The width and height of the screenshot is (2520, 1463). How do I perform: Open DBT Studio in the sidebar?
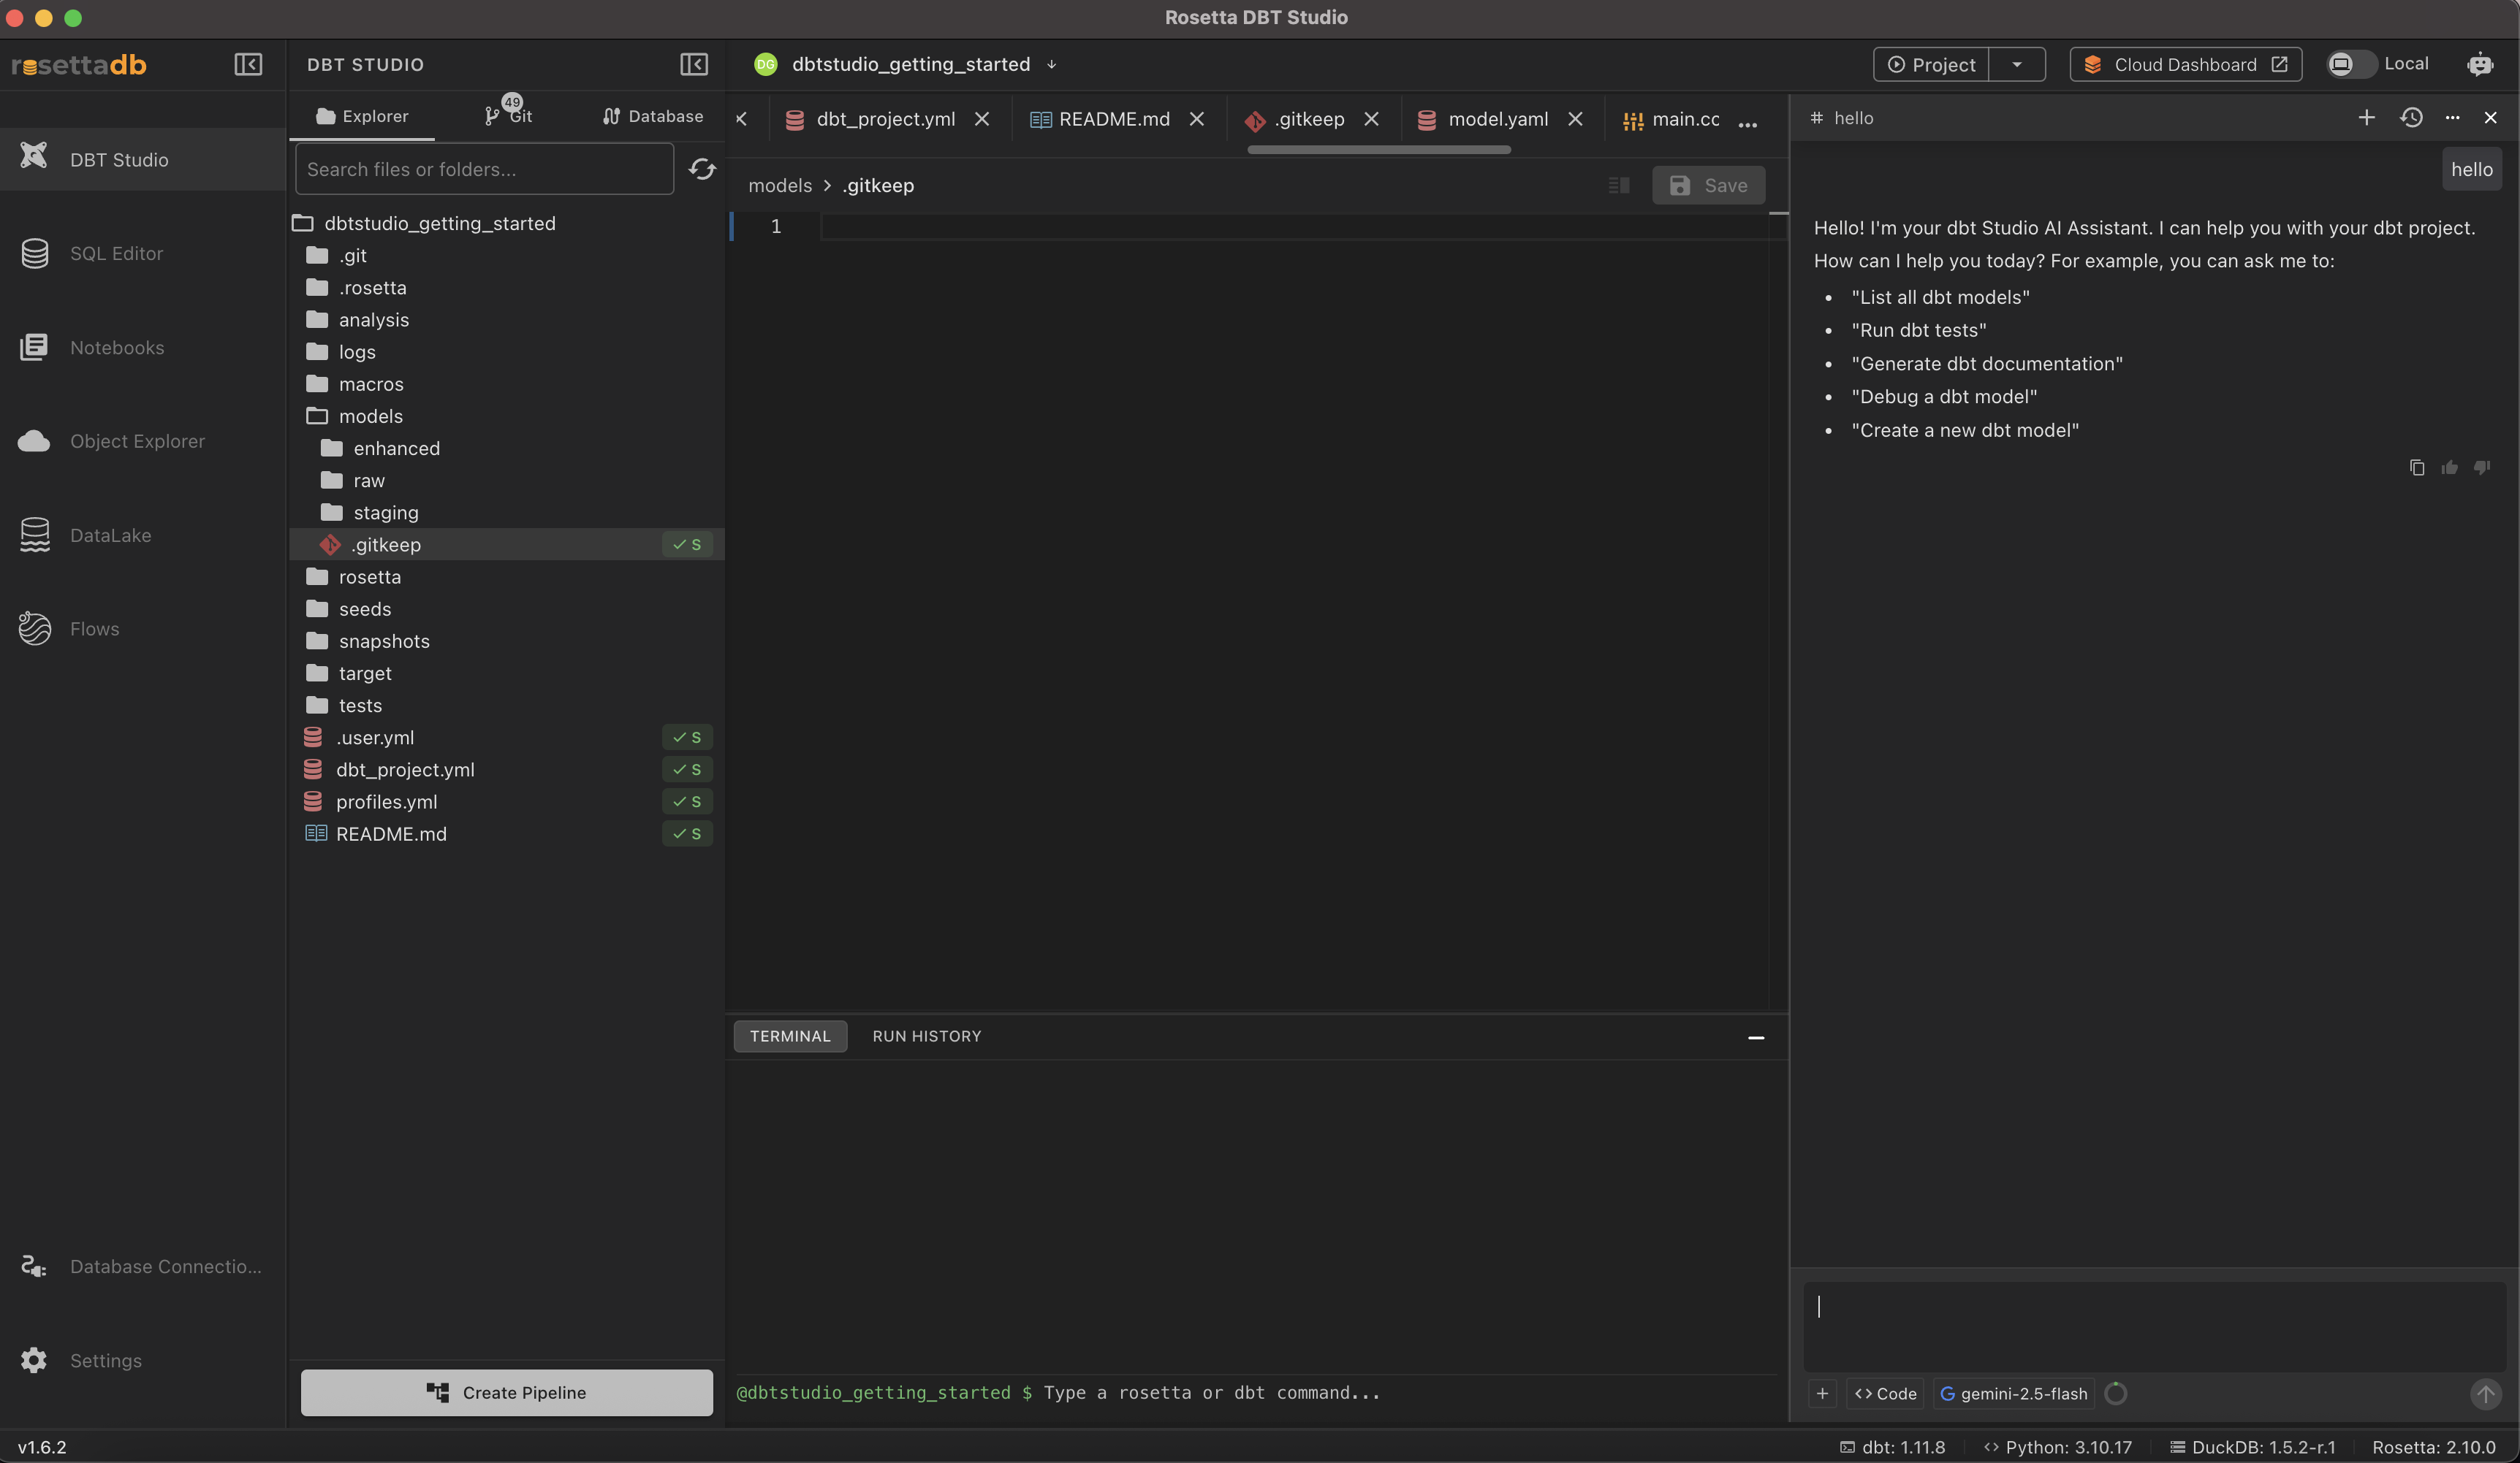point(142,159)
